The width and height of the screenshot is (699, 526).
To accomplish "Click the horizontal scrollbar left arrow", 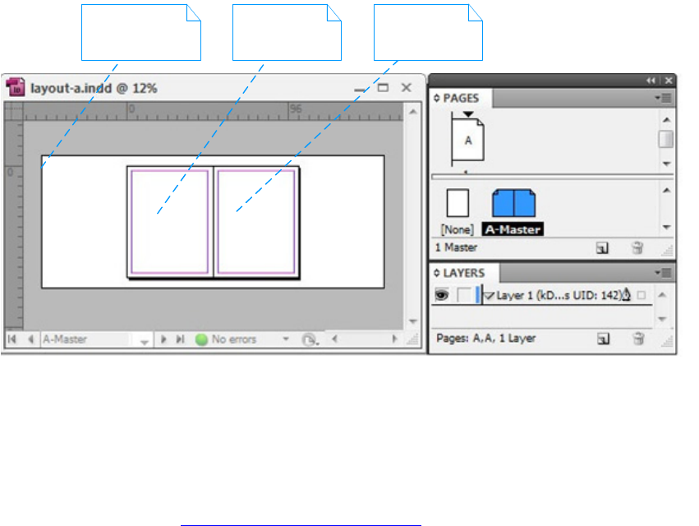I will 335,339.
